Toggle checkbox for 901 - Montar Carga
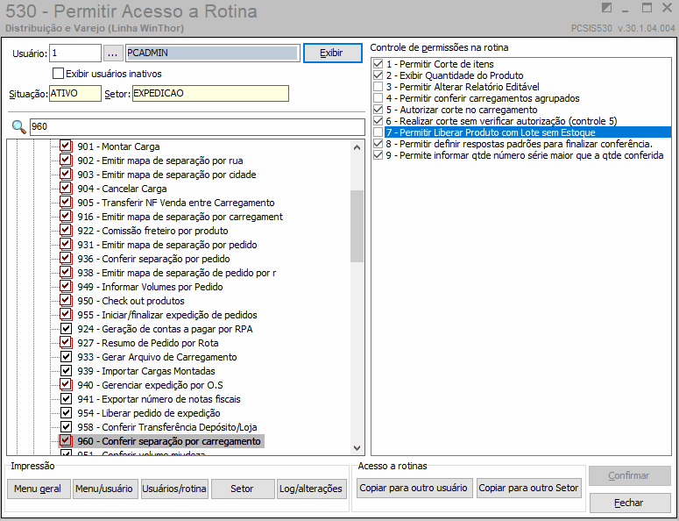The image size is (679, 521). (66, 146)
